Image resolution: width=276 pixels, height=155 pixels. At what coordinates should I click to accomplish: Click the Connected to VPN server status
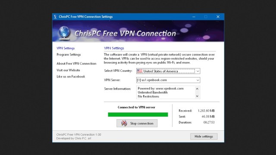(x=136, y=107)
